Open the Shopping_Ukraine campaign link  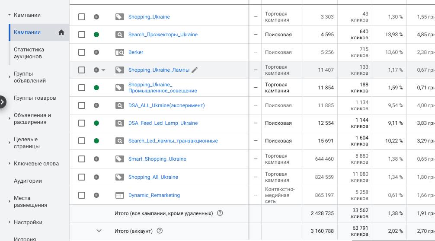149,17
